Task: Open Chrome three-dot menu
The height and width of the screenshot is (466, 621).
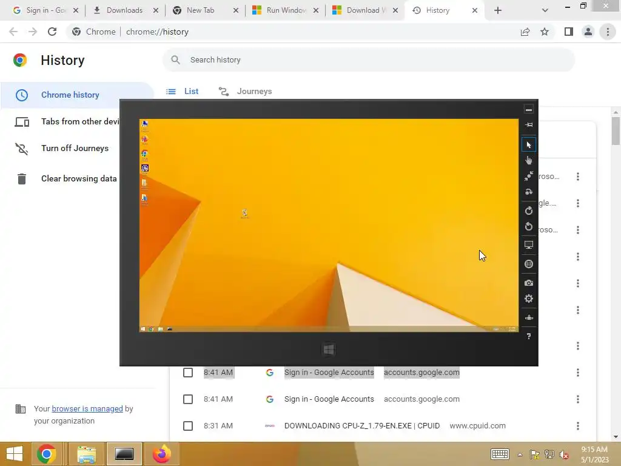Action: pyautogui.click(x=608, y=32)
